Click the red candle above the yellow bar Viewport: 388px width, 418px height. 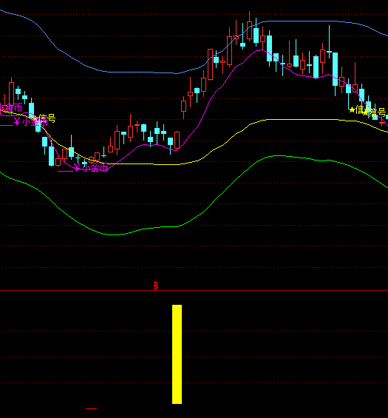click(177, 140)
